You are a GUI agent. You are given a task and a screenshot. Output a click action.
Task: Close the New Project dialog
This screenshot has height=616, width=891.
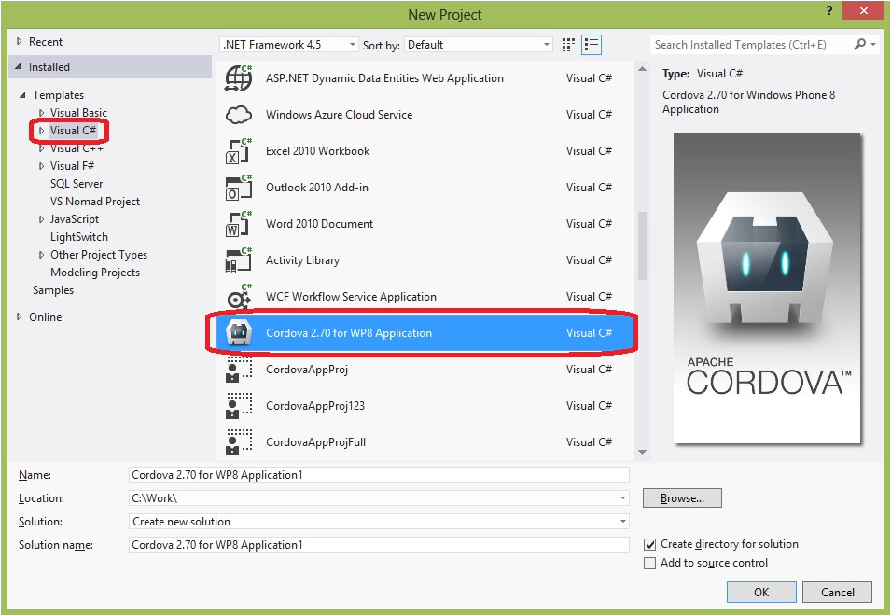863,11
